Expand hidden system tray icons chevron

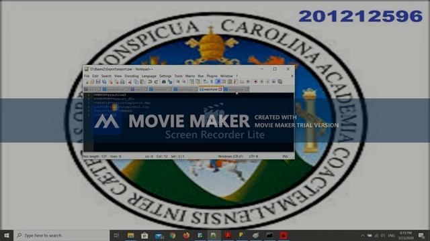[363, 235]
